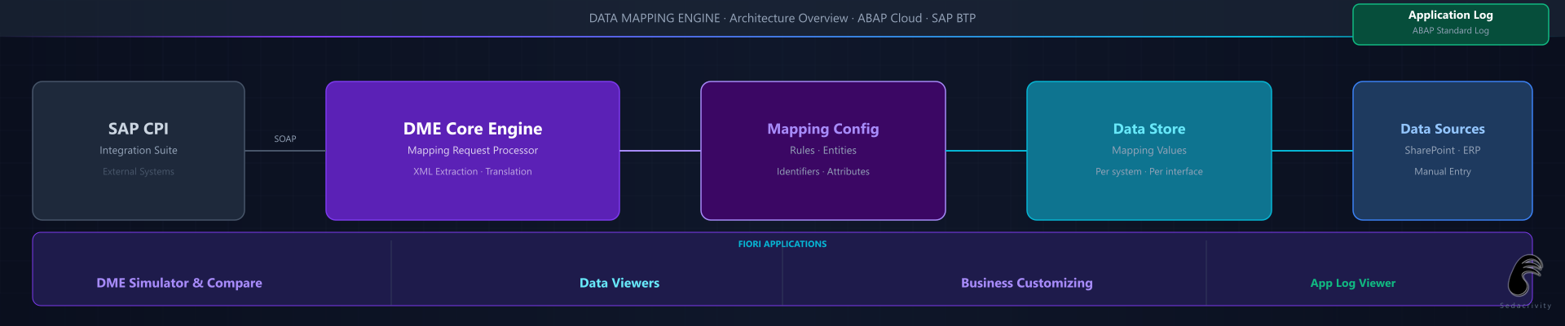This screenshot has height=326, width=1565.
Task: Click the FIORI APPLICATIONS heading
Action: pos(782,244)
